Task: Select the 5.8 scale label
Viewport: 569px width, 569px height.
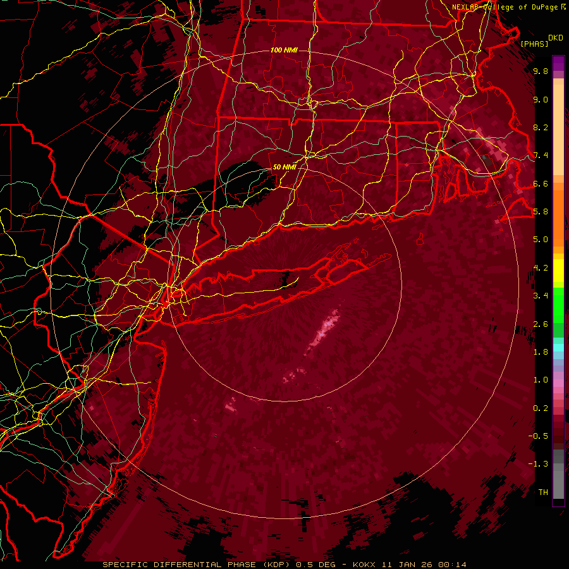Action: pos(541,212)
